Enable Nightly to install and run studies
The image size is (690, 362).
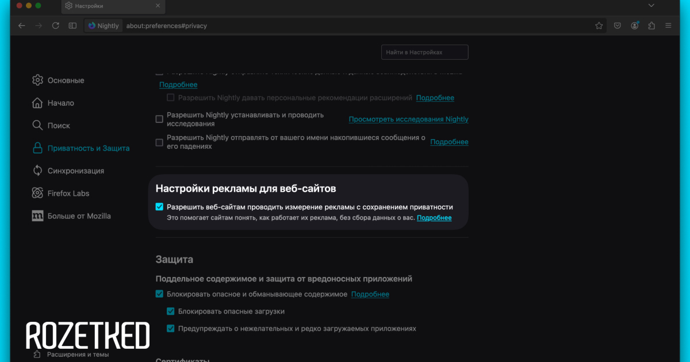pos(160,119)
